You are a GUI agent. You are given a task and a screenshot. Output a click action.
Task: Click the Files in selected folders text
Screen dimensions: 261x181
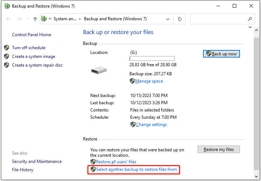152,110
